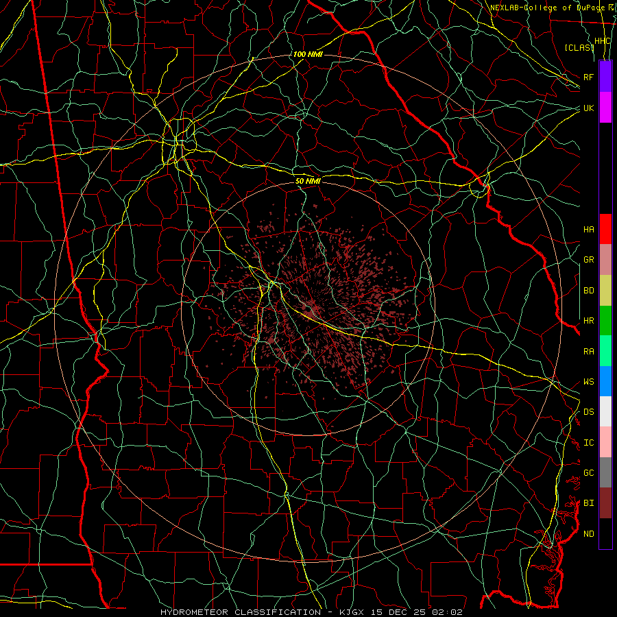Select the HR dark green legend swatch
Viewport: 617px width, 617px height.
coord(605,320)
